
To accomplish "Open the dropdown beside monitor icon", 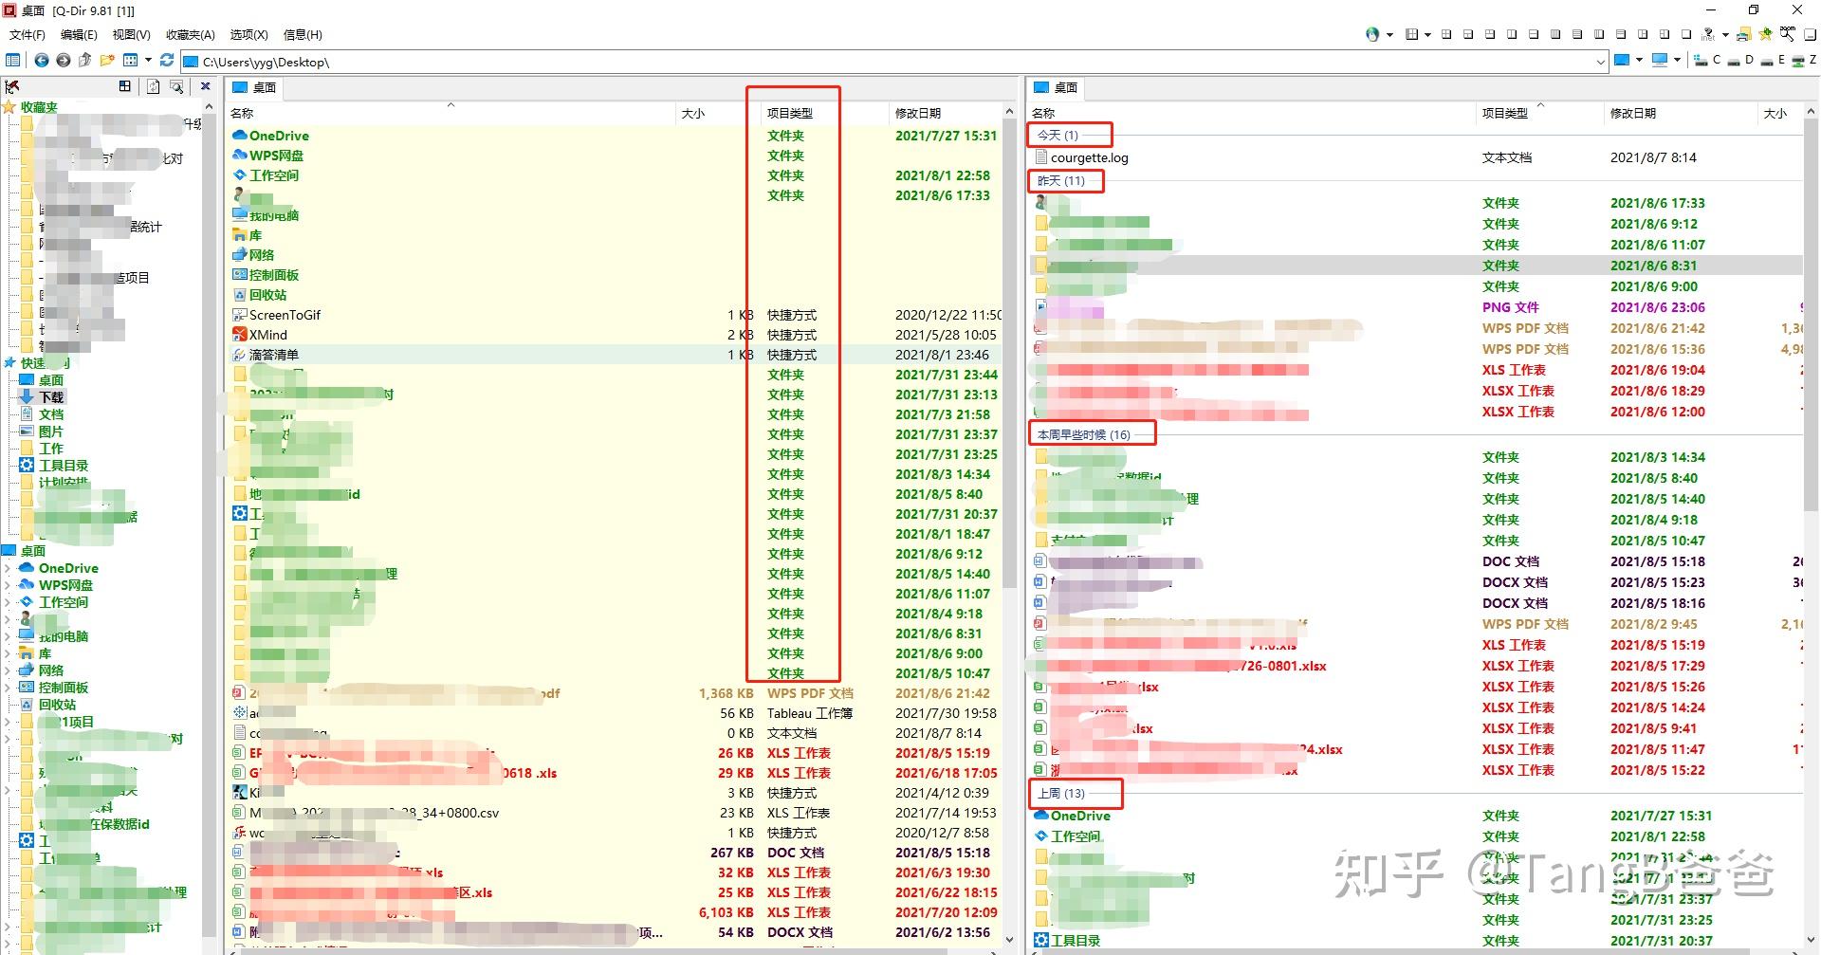I will 1677,61.
